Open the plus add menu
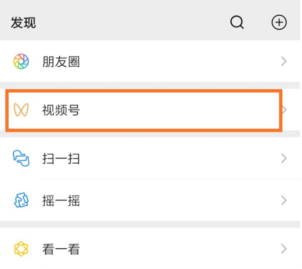This screenshot has width=302, height=269. click(279, 23)
